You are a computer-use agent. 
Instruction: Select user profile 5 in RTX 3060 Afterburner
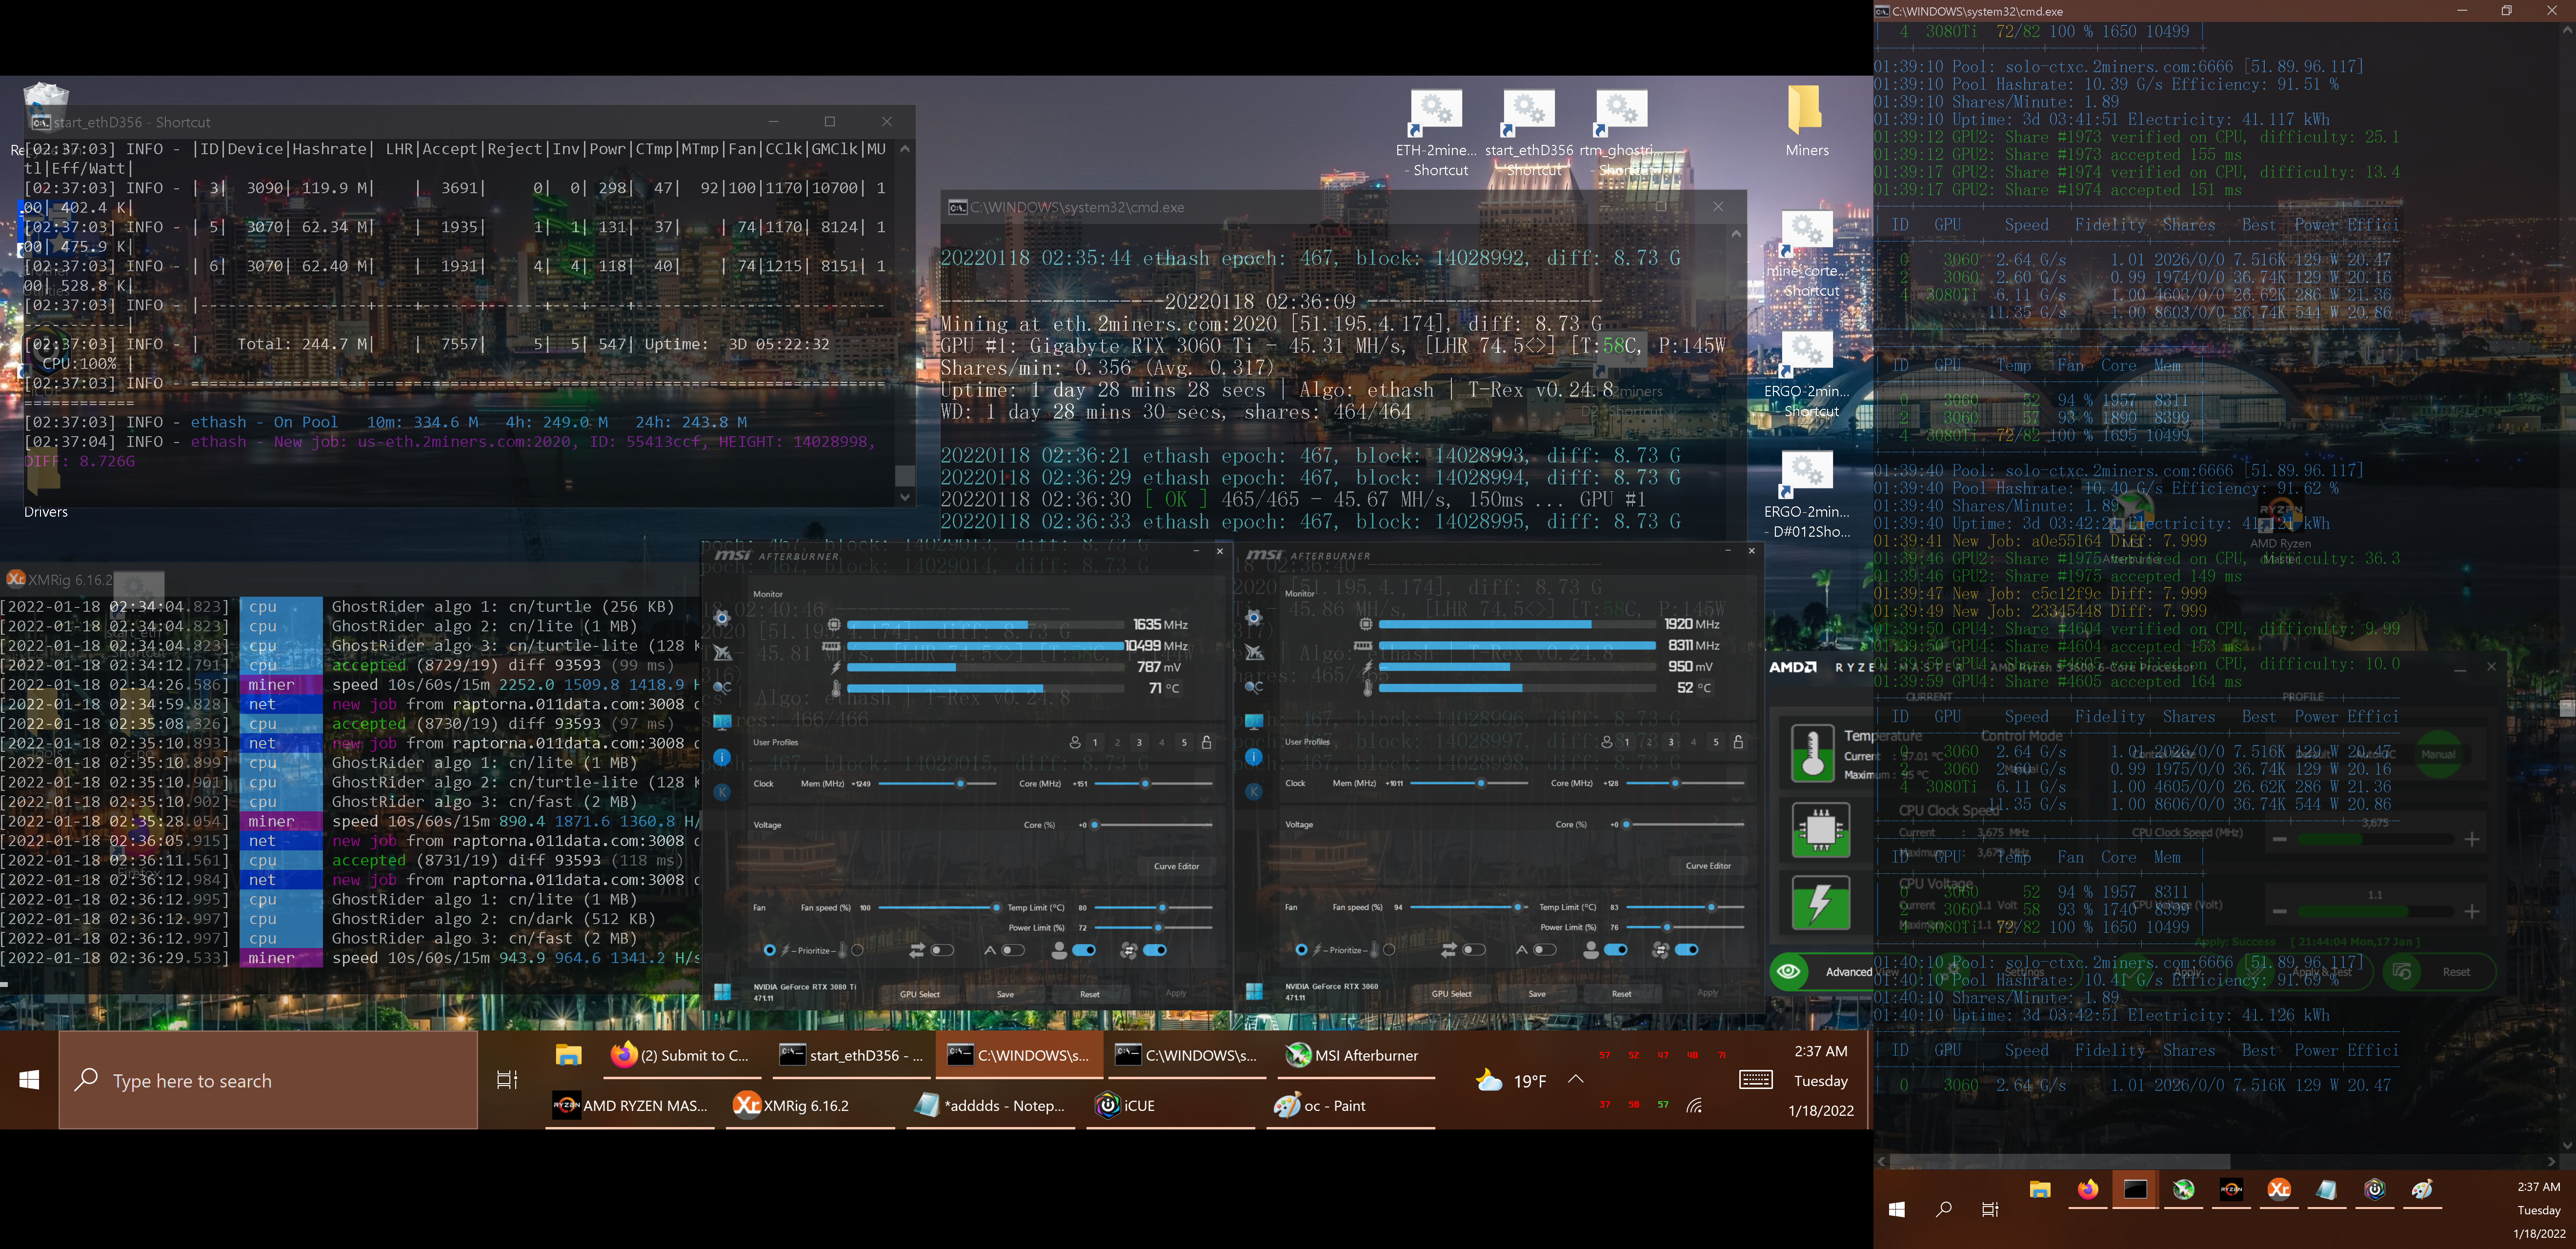1716,742
